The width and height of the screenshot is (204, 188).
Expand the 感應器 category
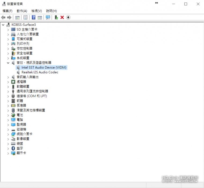click(8, 106)
